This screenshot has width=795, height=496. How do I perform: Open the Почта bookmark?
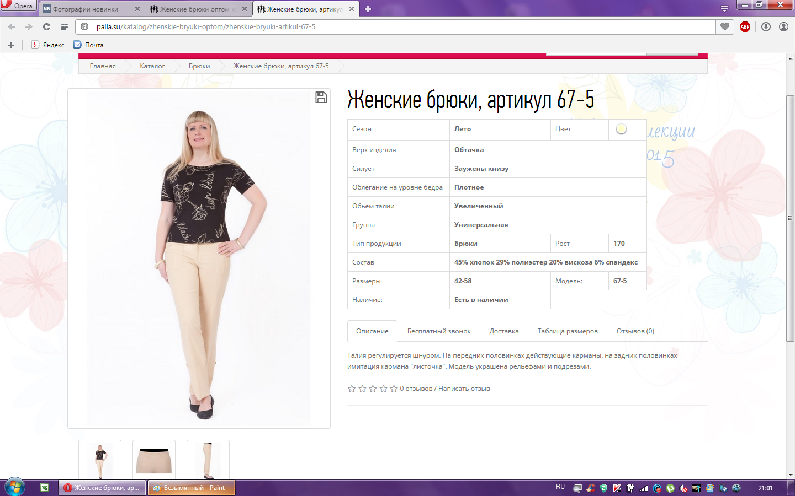point(88,45)
